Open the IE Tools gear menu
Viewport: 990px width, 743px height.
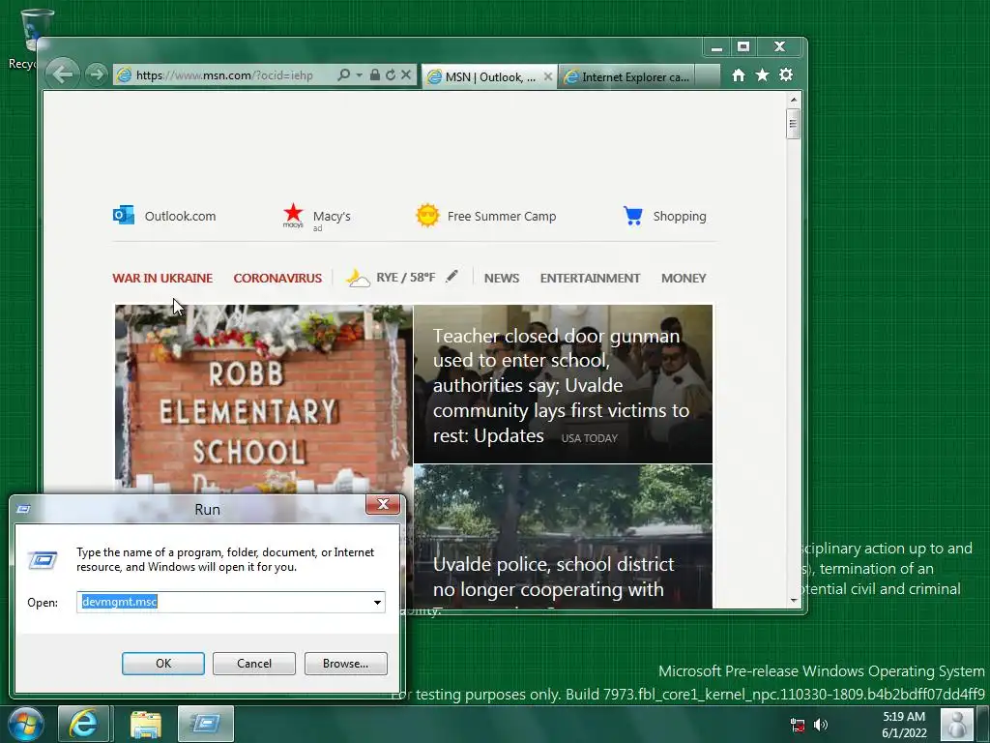coord(786,75)
